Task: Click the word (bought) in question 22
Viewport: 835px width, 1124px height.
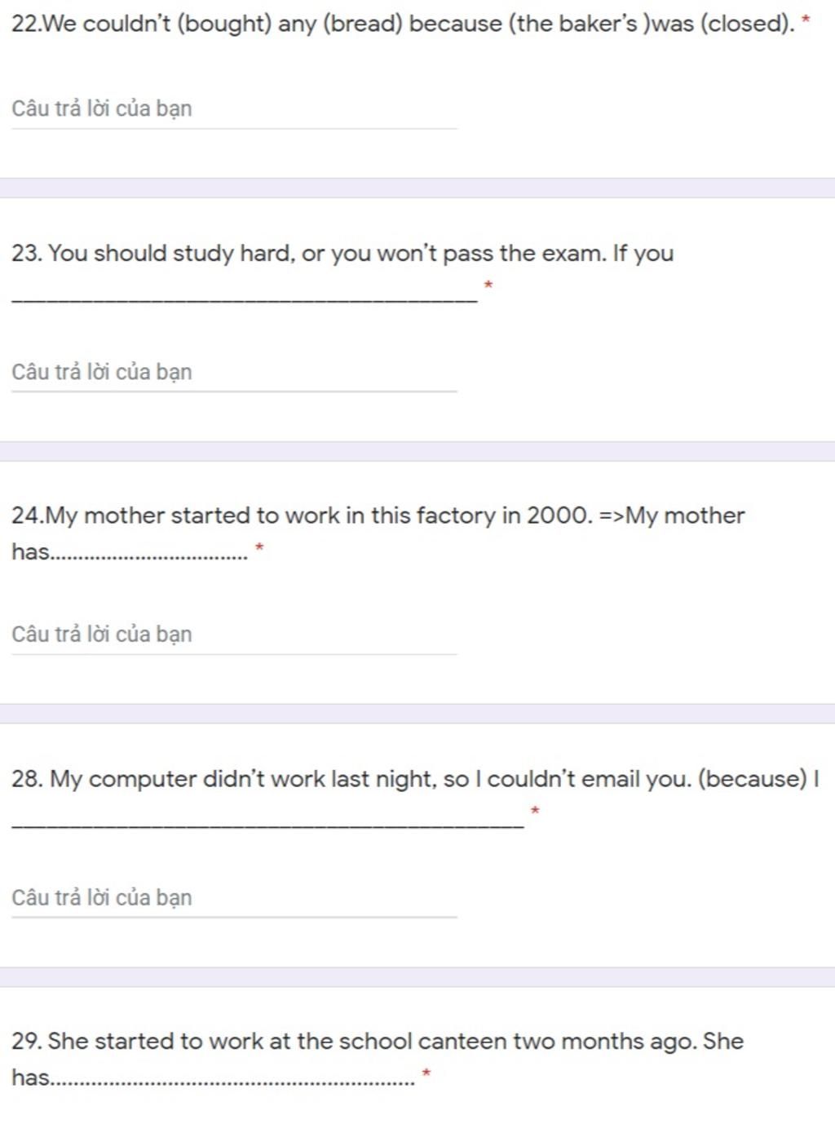Action: point(223,24)
